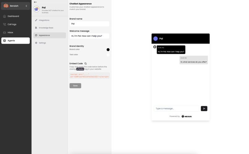Go back using the left arrow
The width and height of the screenshot is (249, 154).
pos(35,2)
